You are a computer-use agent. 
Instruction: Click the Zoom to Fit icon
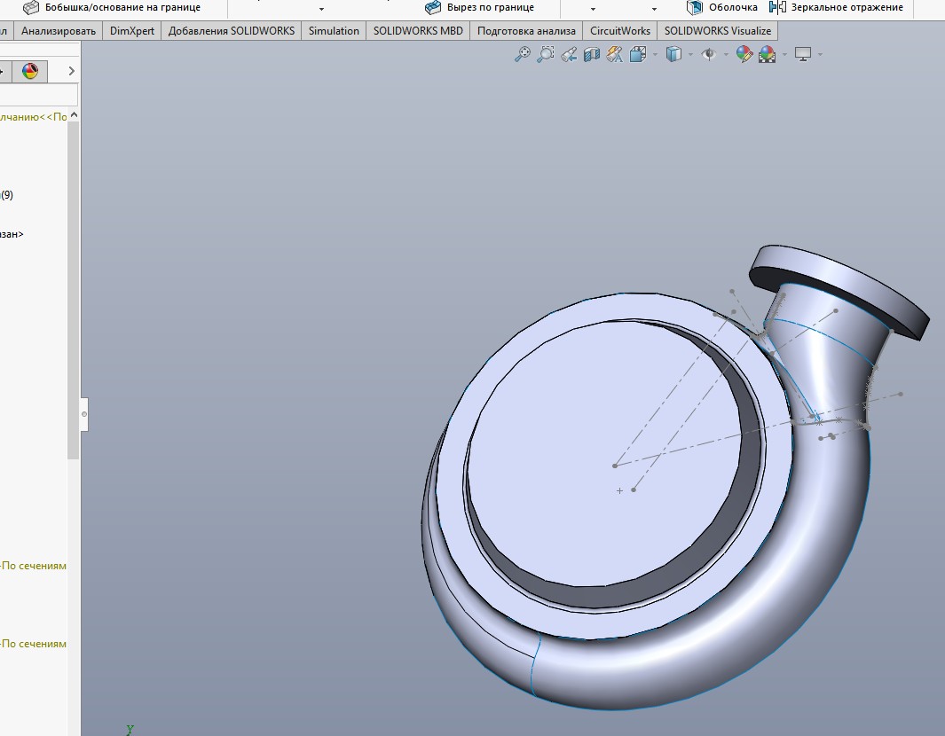[523, 55]
